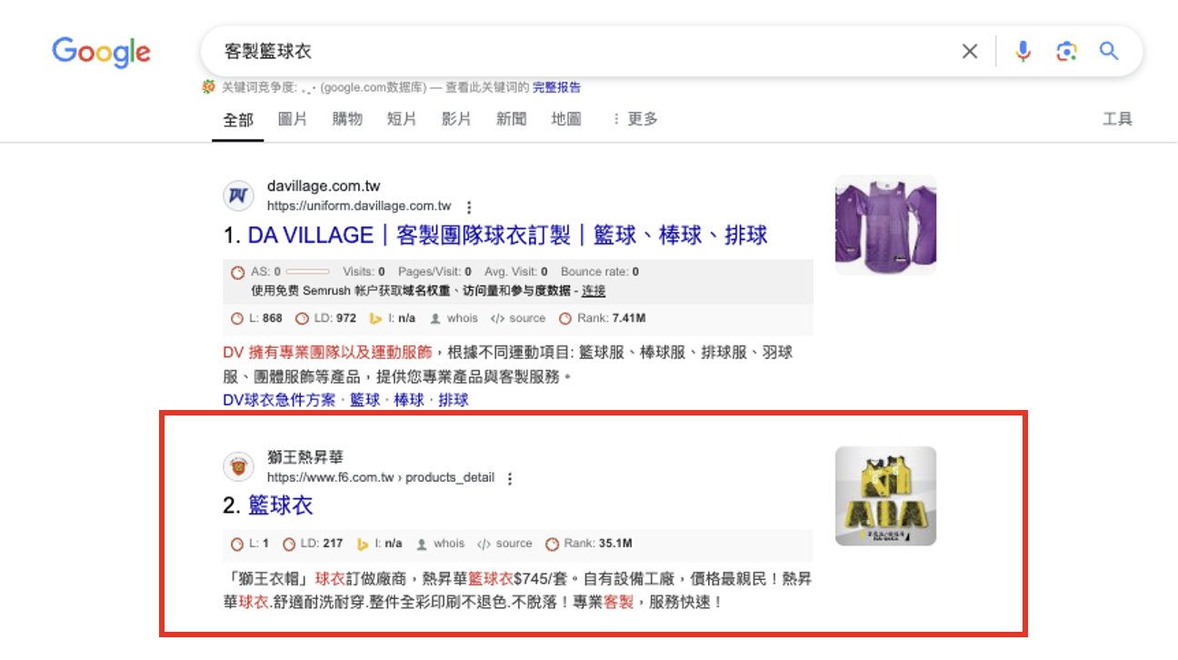This screenshot has height=660, width=1178.
Task: Click the SEO extension icon under search box
Action: point(209,88)
